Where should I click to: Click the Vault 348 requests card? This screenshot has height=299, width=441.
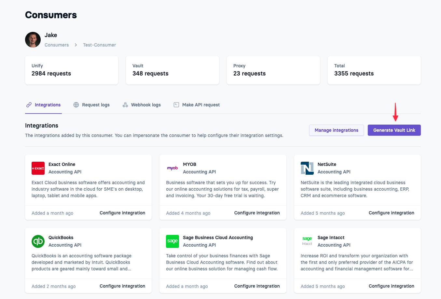[x=172, y=70]
